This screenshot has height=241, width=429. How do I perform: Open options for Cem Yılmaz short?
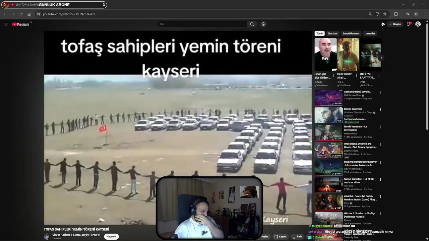point(356,75)
